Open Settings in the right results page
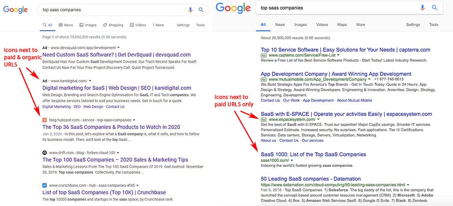Screen dimensions: 453x206 [x=413, y=25]
